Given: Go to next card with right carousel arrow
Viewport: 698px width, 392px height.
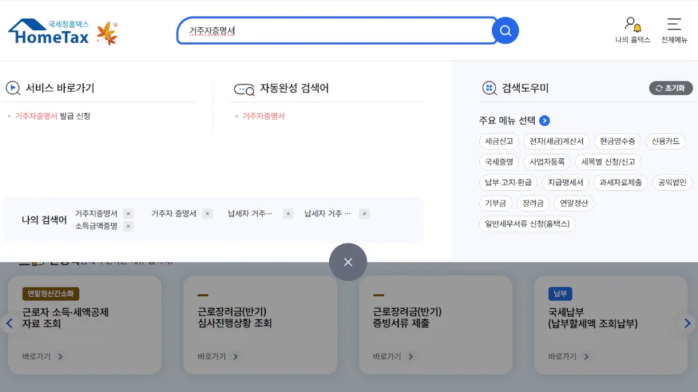Looking at the screenshot, I should pyautogui.click(x=687, y=323).
